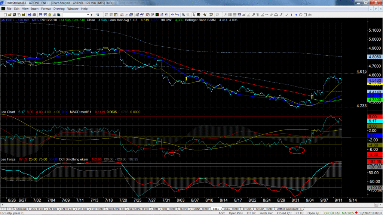Viewport: 383px width, 215px height.
Task: Click the horizontal scrollbar left arrow
Action: pos(2,205)
